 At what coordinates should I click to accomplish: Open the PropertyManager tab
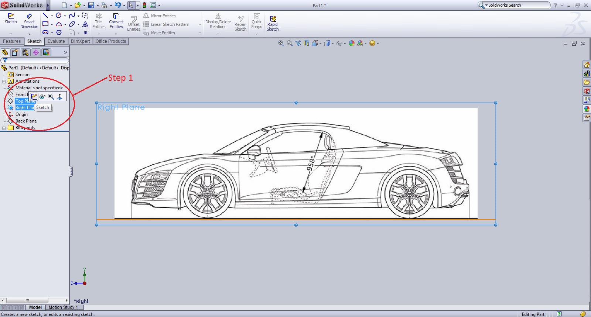[x=15, y=52]
